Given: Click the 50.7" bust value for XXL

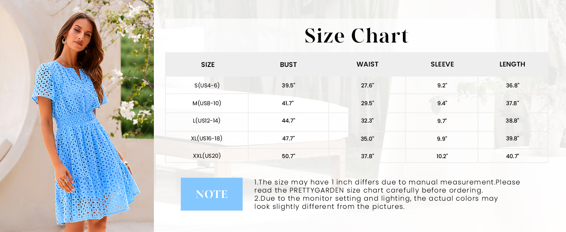Looking at the screenshot, I should (288, 156).
